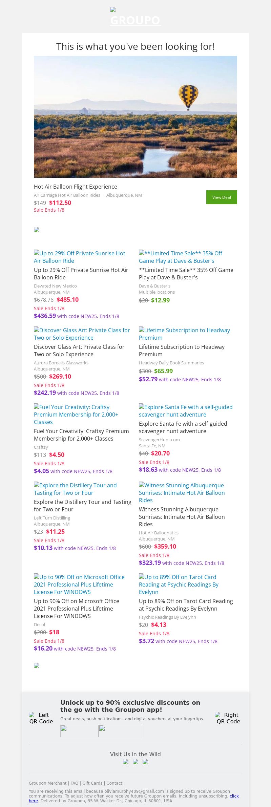The height and width of the screenshot is (807, 271).
Task: Open the last social icon under Visit Us
Action: (x=145, y=762)
